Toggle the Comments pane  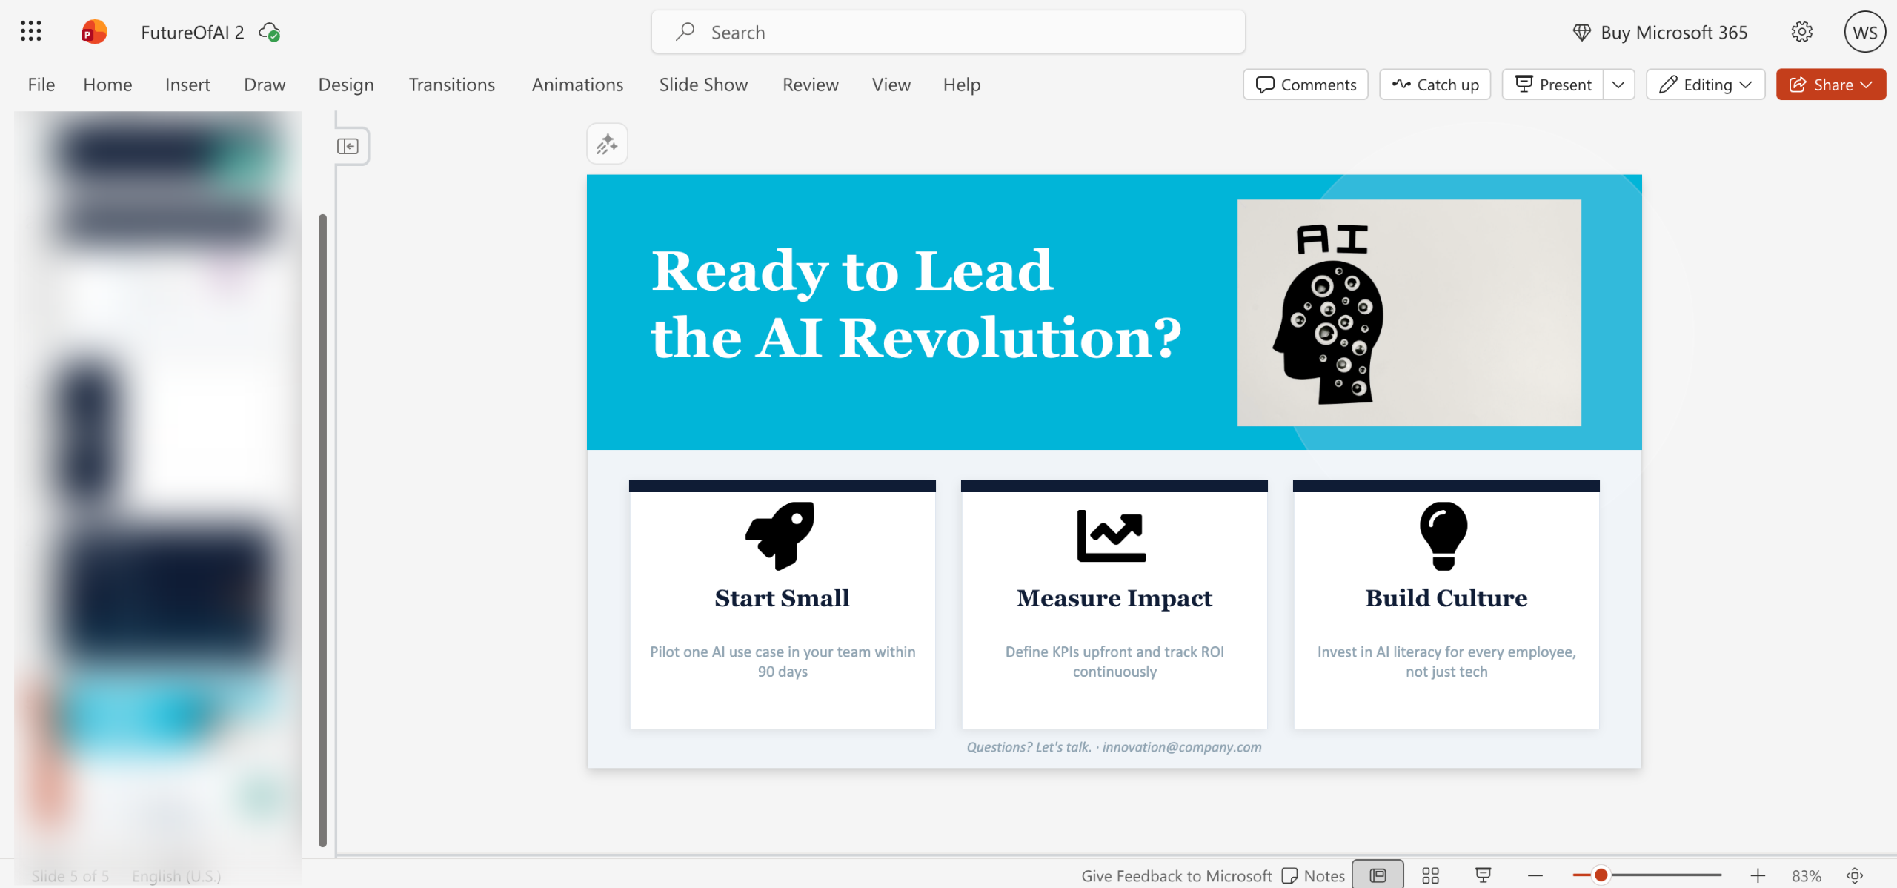(1306, 85)
